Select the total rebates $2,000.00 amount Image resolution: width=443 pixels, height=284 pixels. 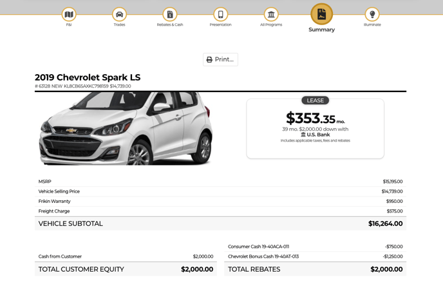[386, 269]
